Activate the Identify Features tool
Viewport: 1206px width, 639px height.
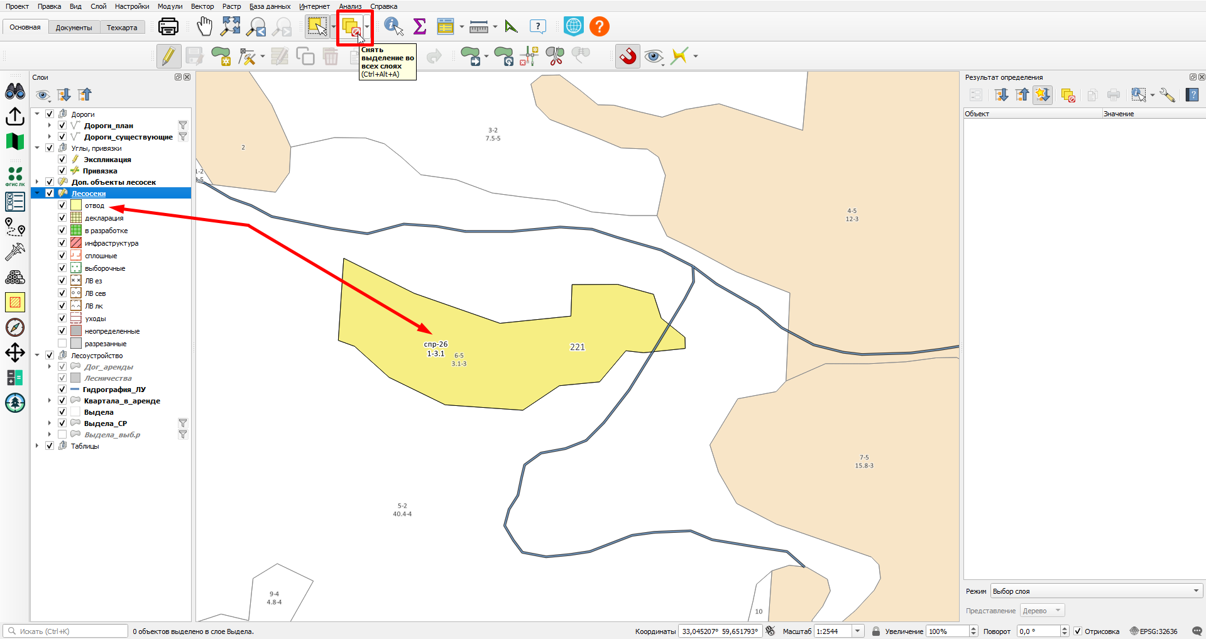point(393,26)
